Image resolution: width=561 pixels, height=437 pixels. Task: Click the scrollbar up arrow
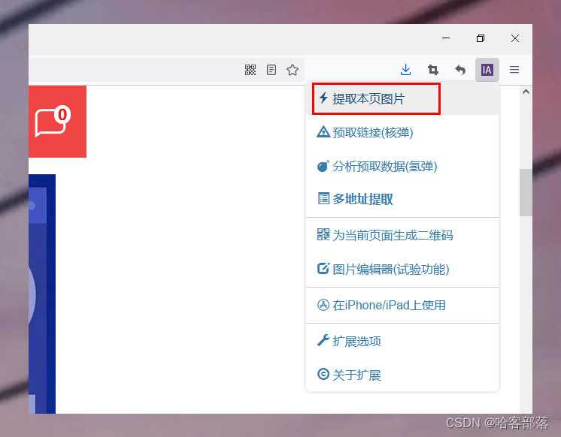coord(526,92)
